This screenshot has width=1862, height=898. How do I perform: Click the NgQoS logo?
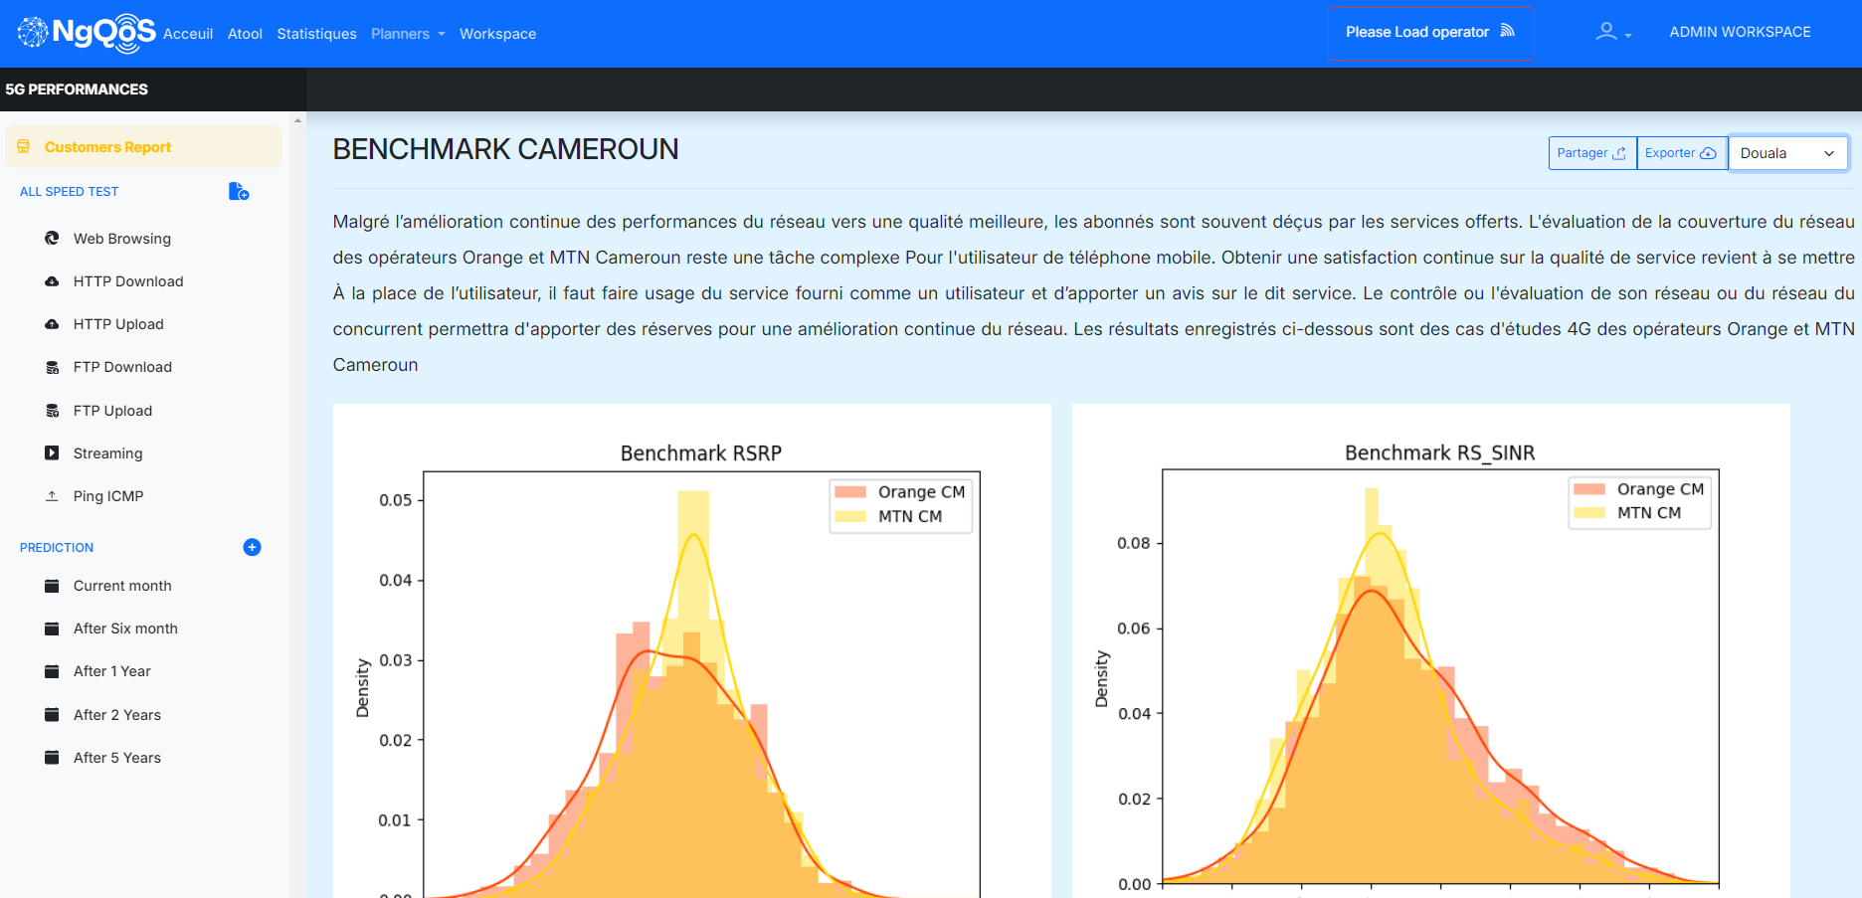[x=87, y=33]
